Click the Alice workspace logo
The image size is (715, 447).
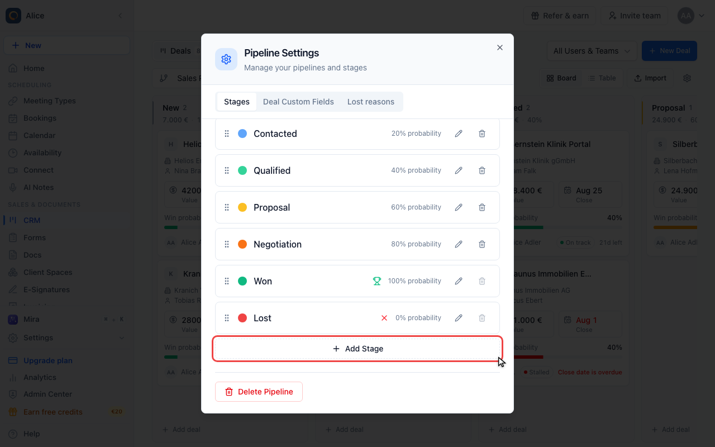(13, 16)
